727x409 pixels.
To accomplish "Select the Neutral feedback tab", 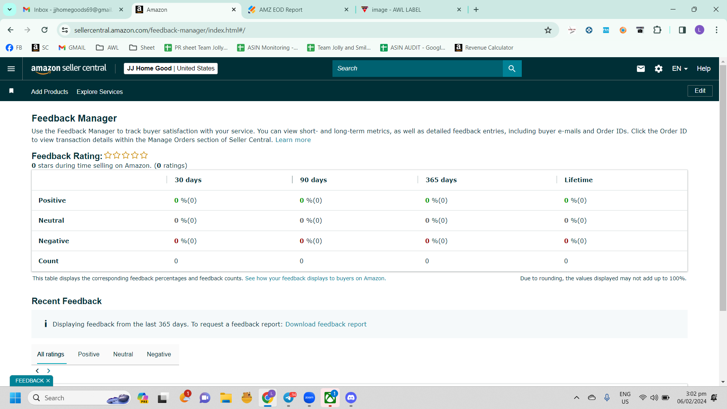I will pos(123,354).
